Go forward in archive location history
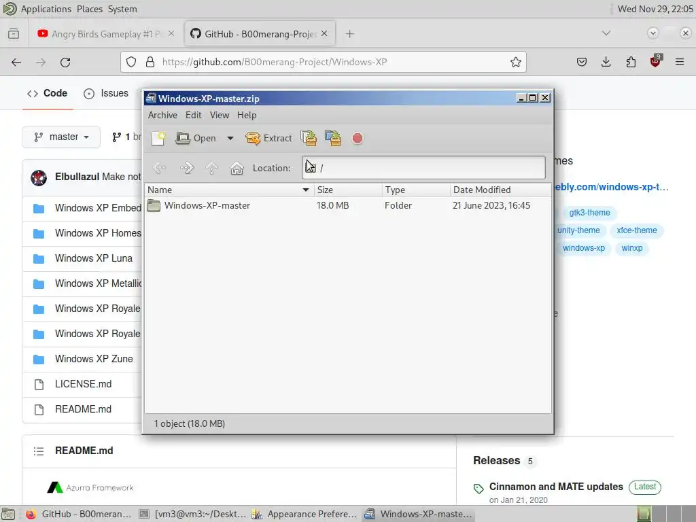 [x=187, y=168]
